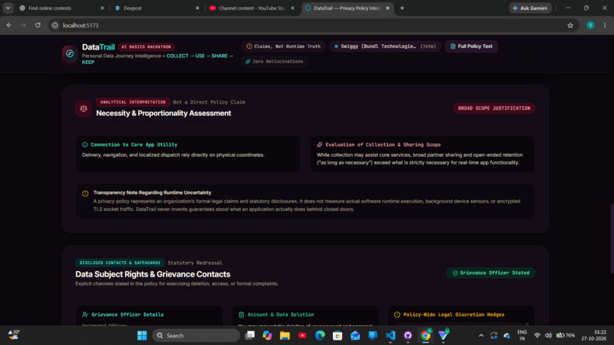
Task: Click the page vertical scrollbar
Action: 612,238
